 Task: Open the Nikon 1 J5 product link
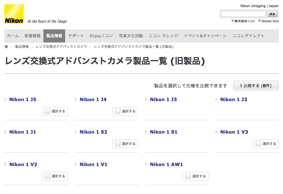click(x=23, y=99)
